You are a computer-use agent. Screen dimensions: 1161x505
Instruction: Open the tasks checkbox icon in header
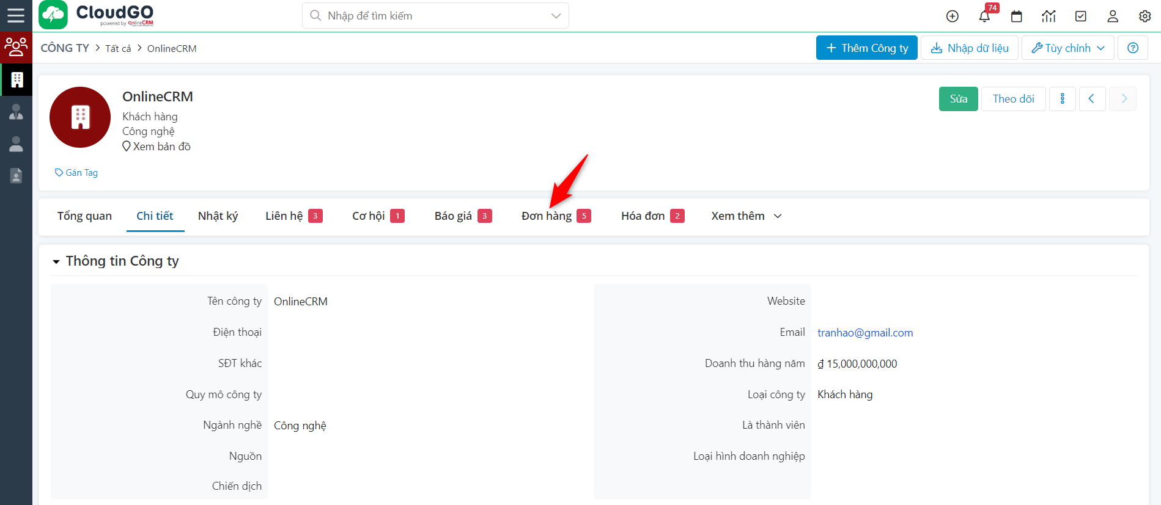point(1081,16)
